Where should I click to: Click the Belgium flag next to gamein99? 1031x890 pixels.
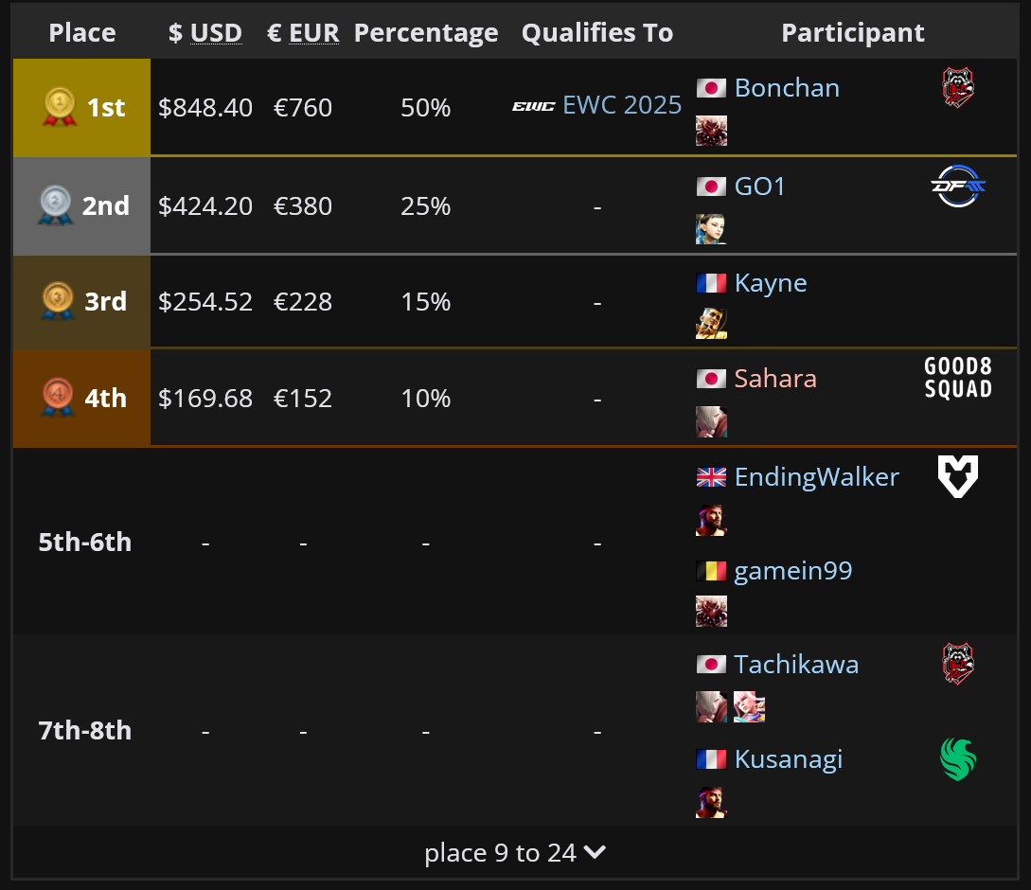point(711,571)
